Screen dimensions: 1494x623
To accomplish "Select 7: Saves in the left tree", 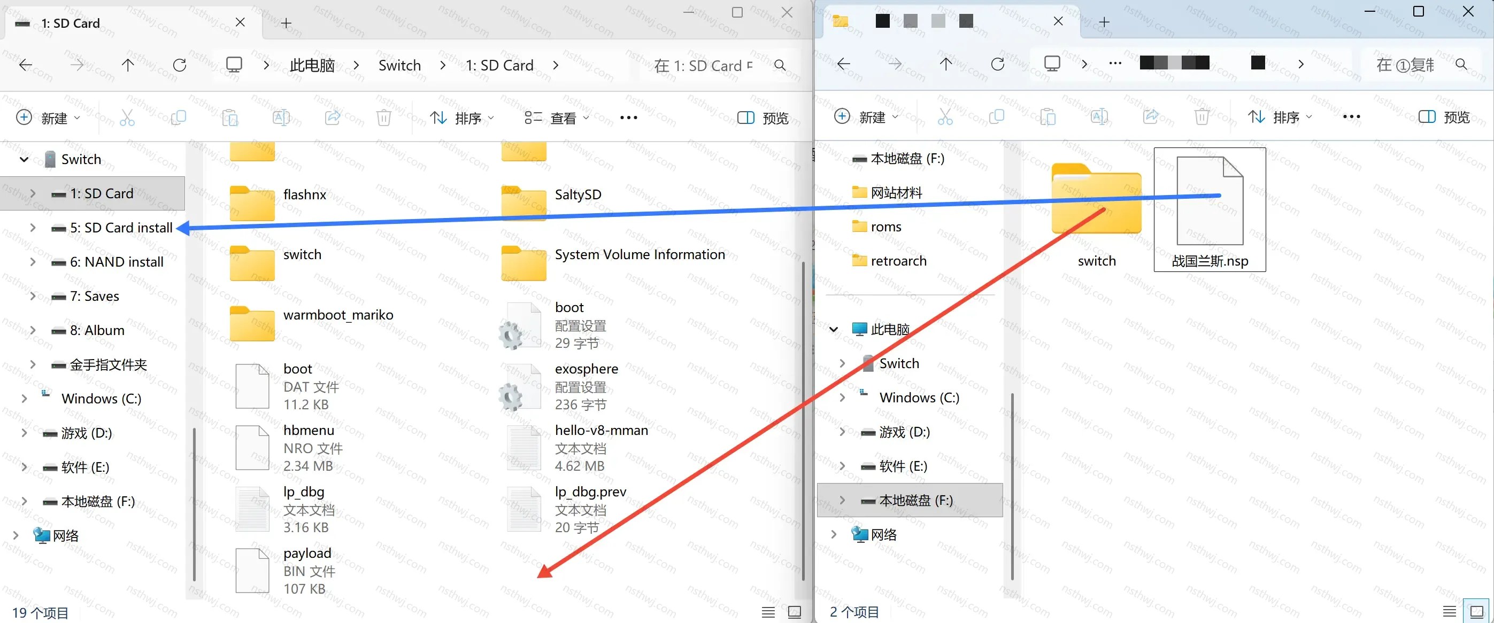I will pyautogui.click(x=95, y=296).
